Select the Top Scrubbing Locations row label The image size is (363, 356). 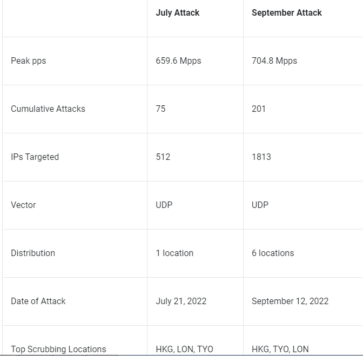(x=58, y=350)
